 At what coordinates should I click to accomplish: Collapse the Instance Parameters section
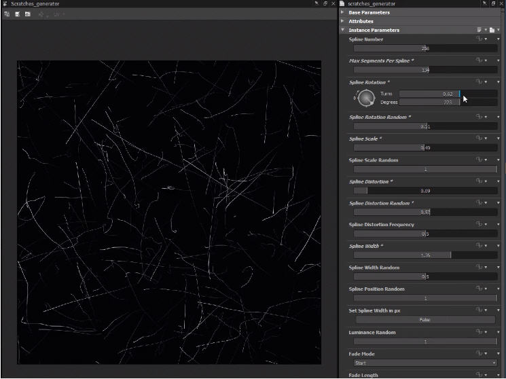(x=342, y=29)
